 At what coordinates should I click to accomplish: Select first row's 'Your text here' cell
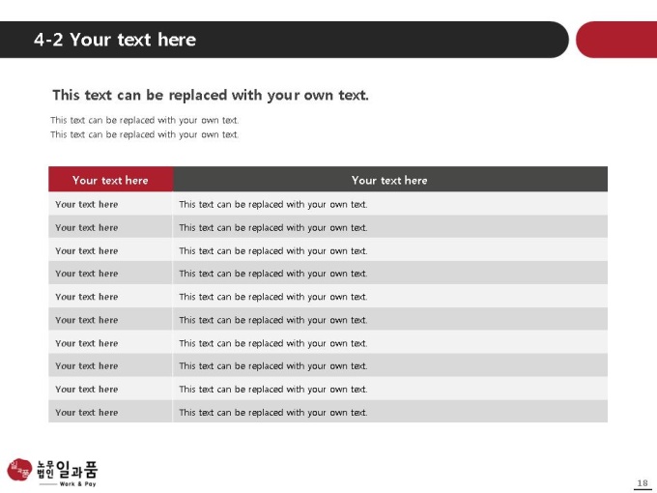point(110,204)
